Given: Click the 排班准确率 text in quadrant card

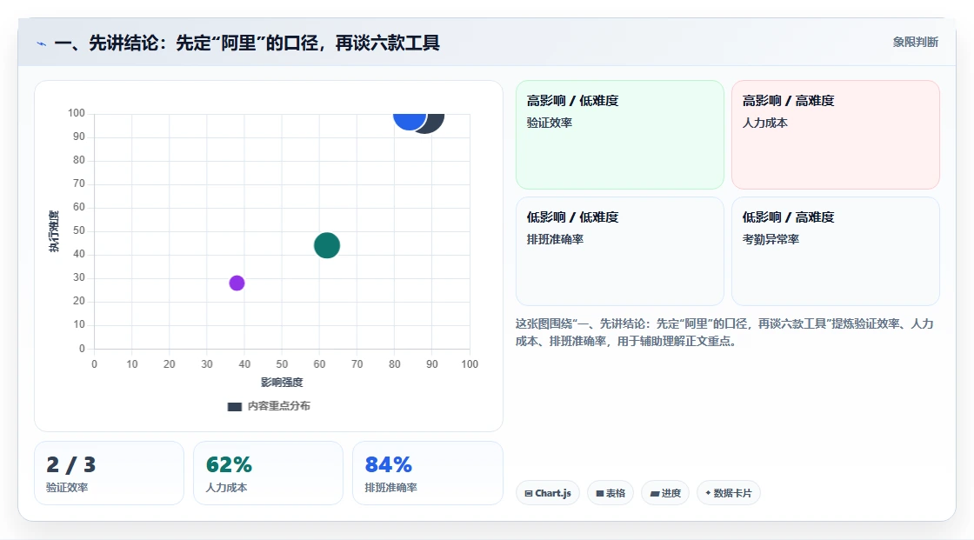Looking at the screenshot, I should (x=555, y=239).
